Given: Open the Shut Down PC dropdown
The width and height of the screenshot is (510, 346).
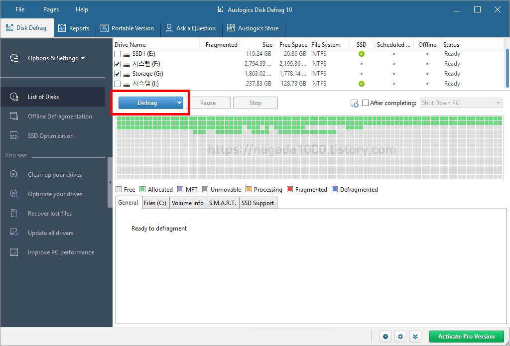Looking at the screenshot, I should coord(461,103).
